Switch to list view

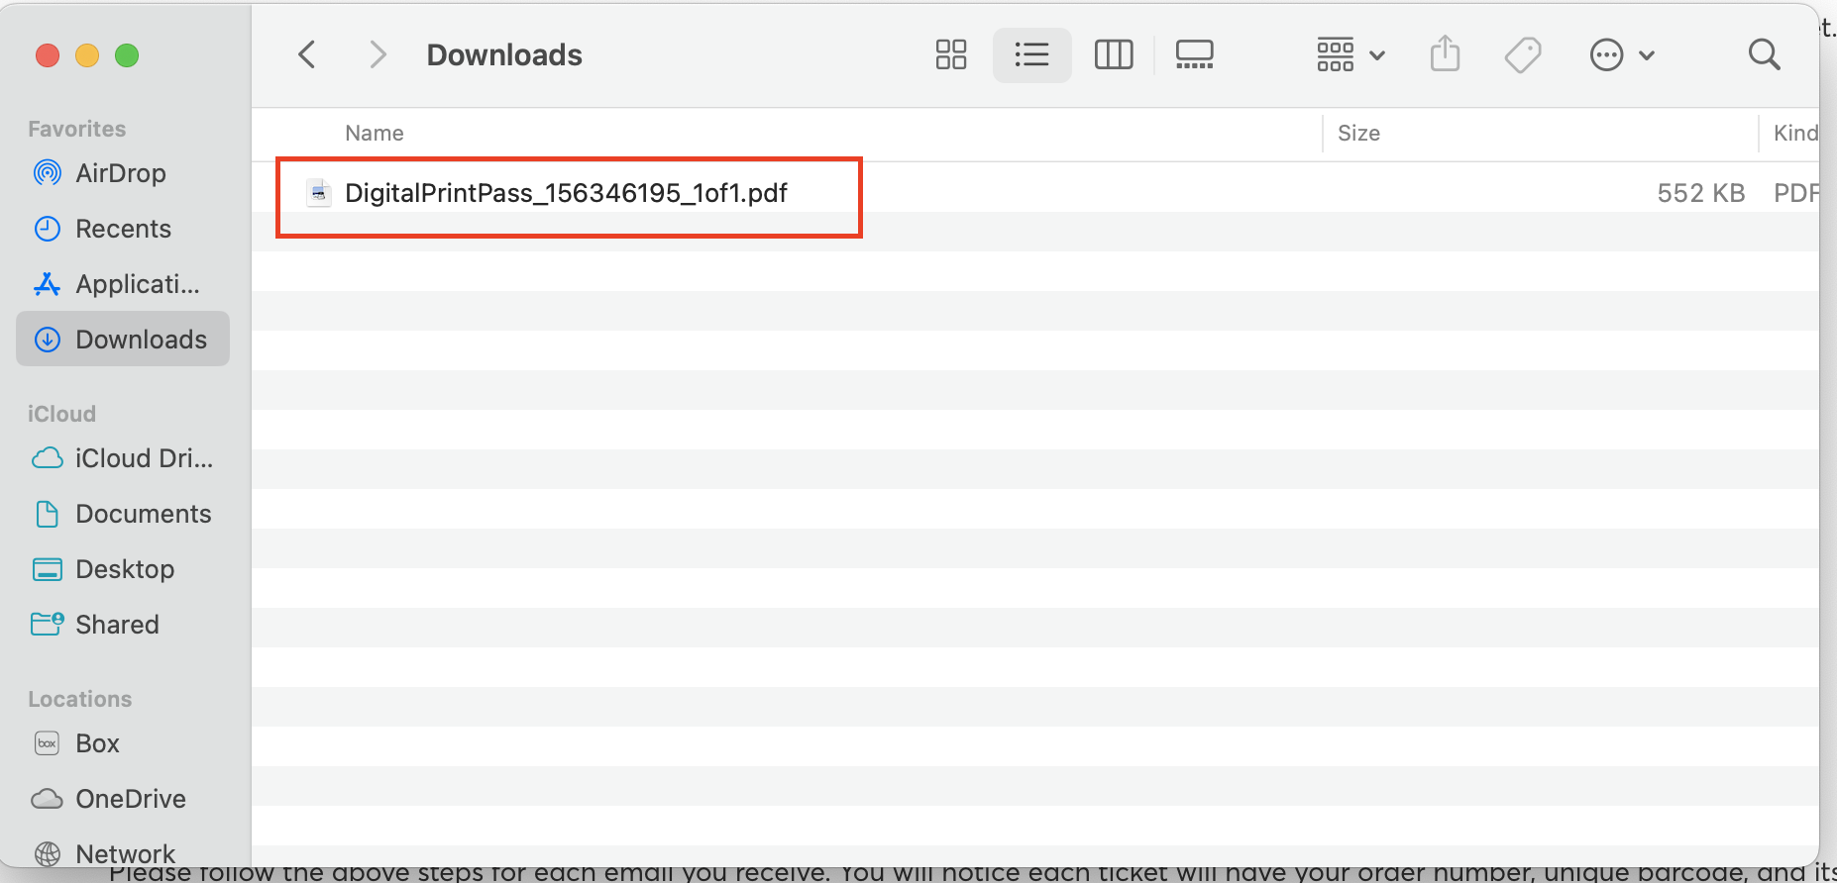[1031, 54]
